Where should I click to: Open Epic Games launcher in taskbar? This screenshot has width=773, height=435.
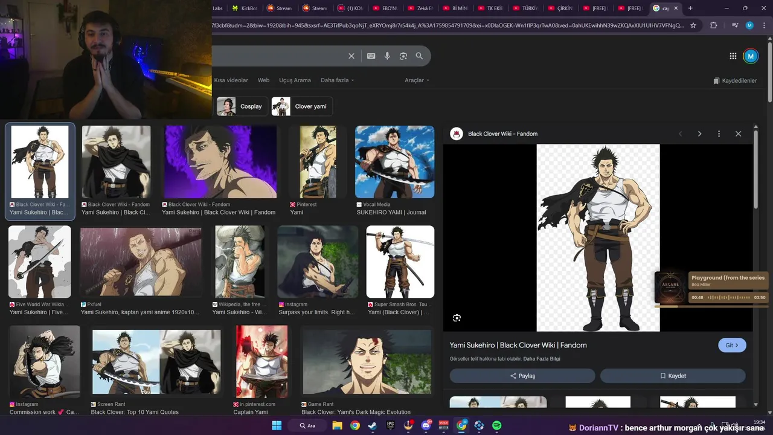click(391, 425)
